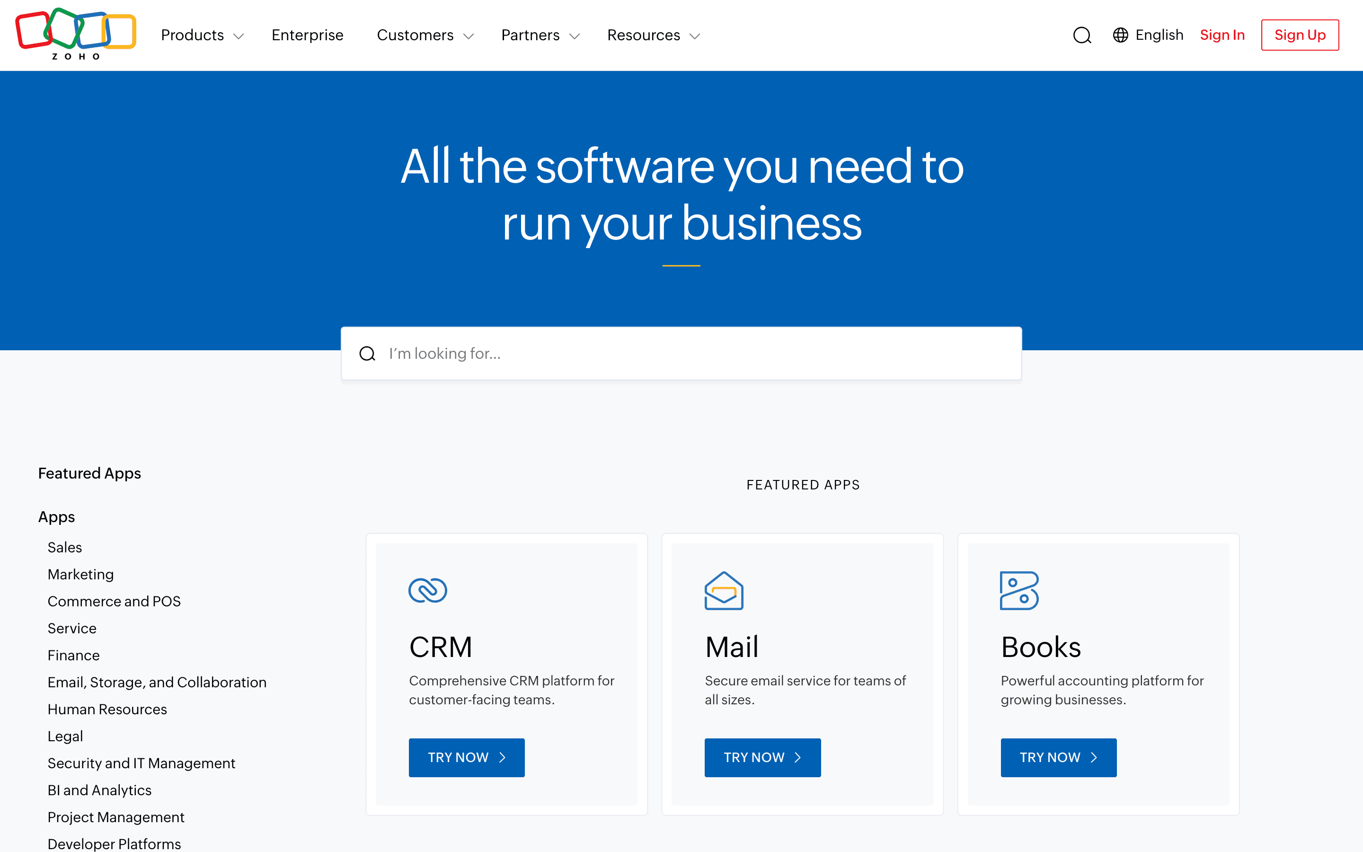Click the Books accounting app icon
Viewport: 1363px width, 852px height.
1019,591
